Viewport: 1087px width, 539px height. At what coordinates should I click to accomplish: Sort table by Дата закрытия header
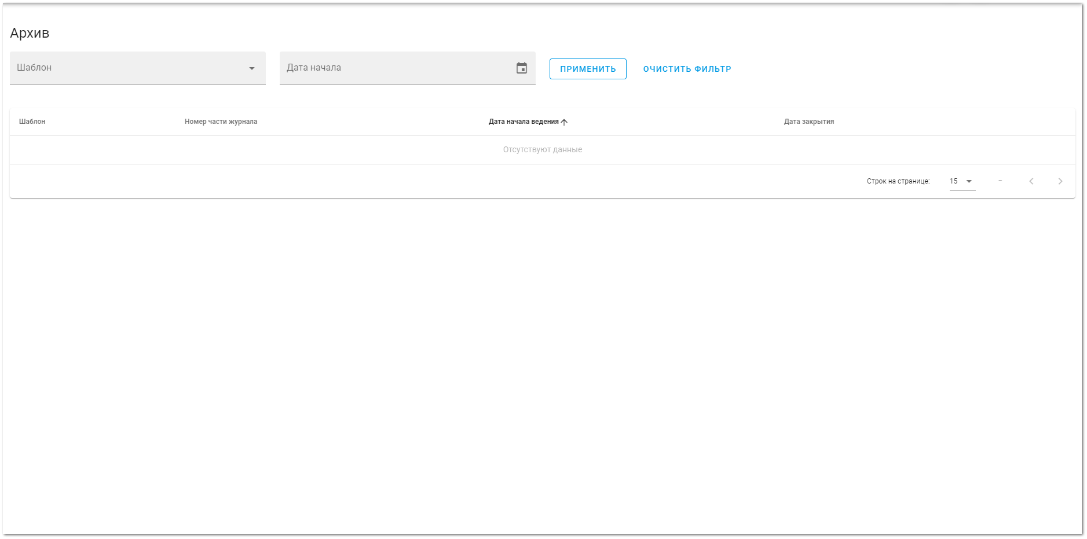click(x=808, y=122)
